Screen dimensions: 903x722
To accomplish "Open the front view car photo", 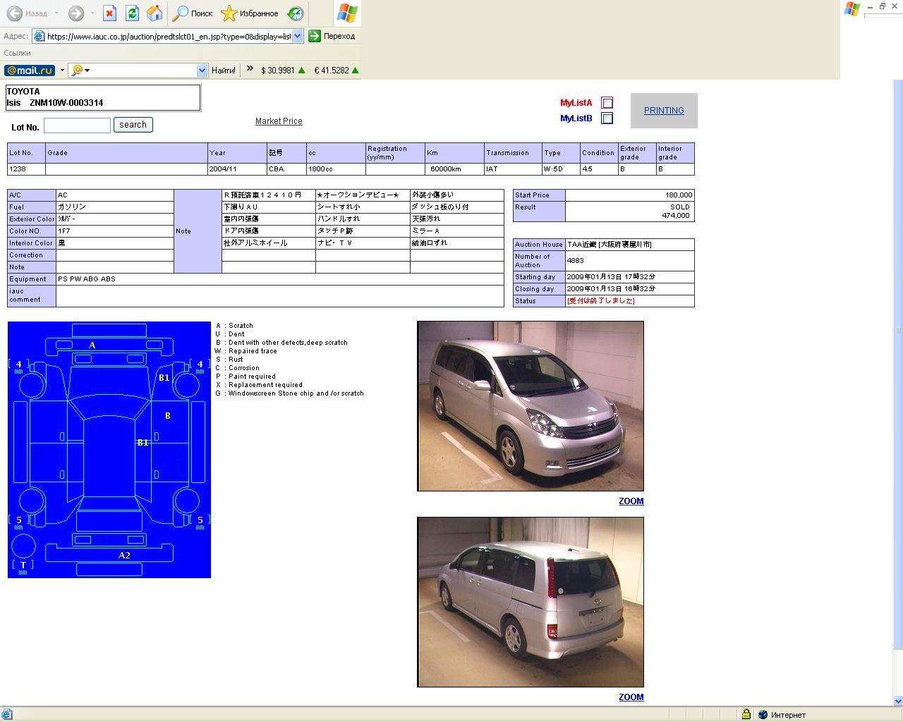I will (x=531, y=406).
